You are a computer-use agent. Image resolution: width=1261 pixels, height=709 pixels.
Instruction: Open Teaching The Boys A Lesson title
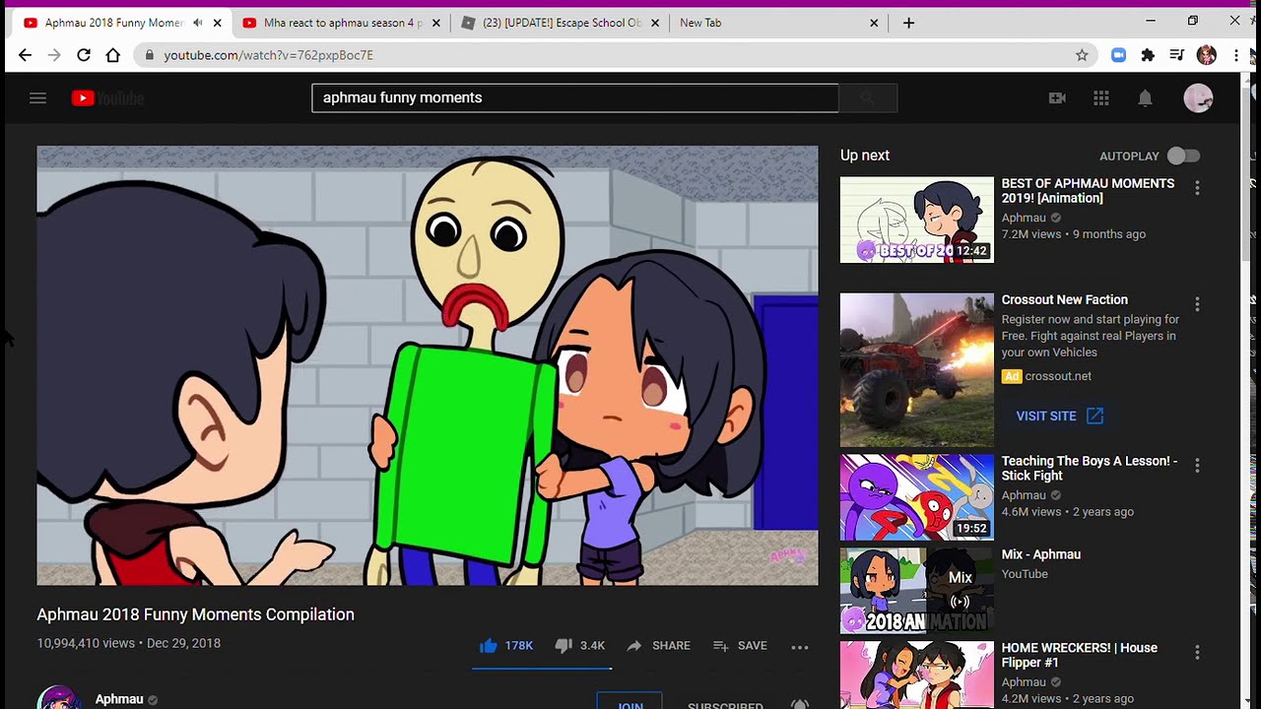(x=1090, y=468)
